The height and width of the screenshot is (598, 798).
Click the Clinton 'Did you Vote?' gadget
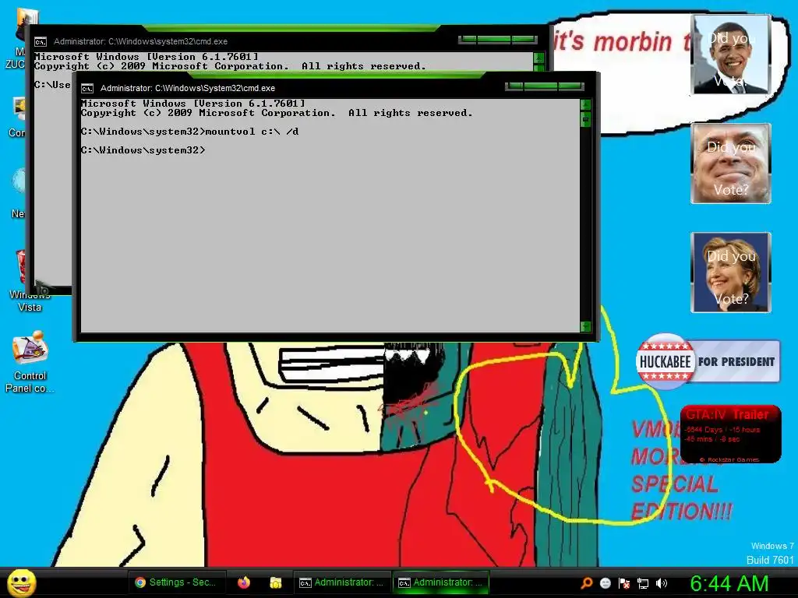[731, 272]
